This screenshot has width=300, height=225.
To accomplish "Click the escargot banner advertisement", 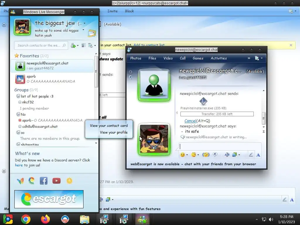I will [x=49, y=199].
